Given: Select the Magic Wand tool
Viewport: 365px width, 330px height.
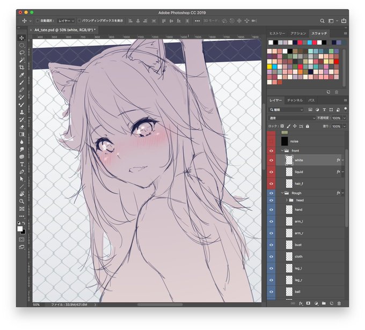Looking at the screenshot, I should pyautogui.click(x=21, y=60).
